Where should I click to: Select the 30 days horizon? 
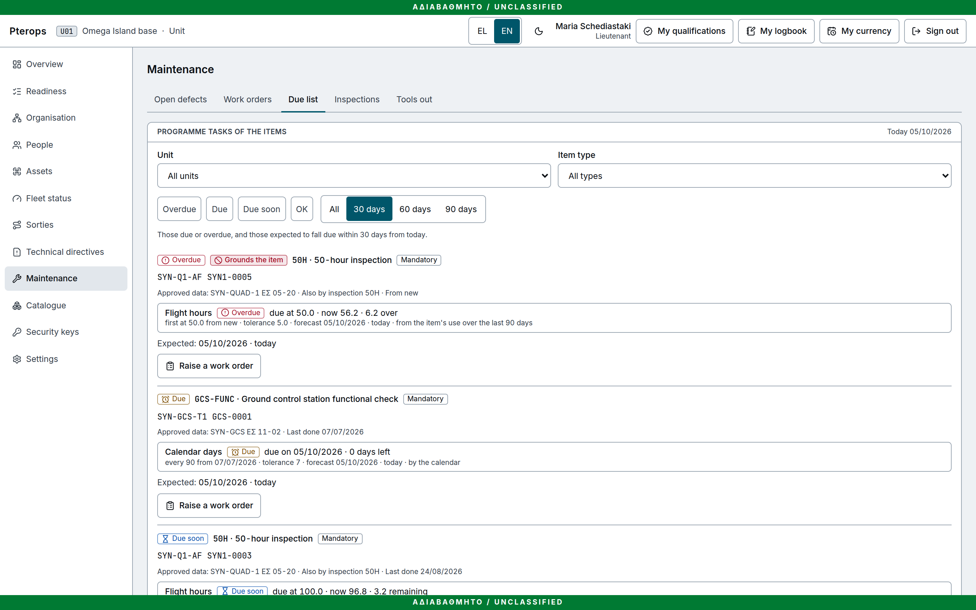369,209
